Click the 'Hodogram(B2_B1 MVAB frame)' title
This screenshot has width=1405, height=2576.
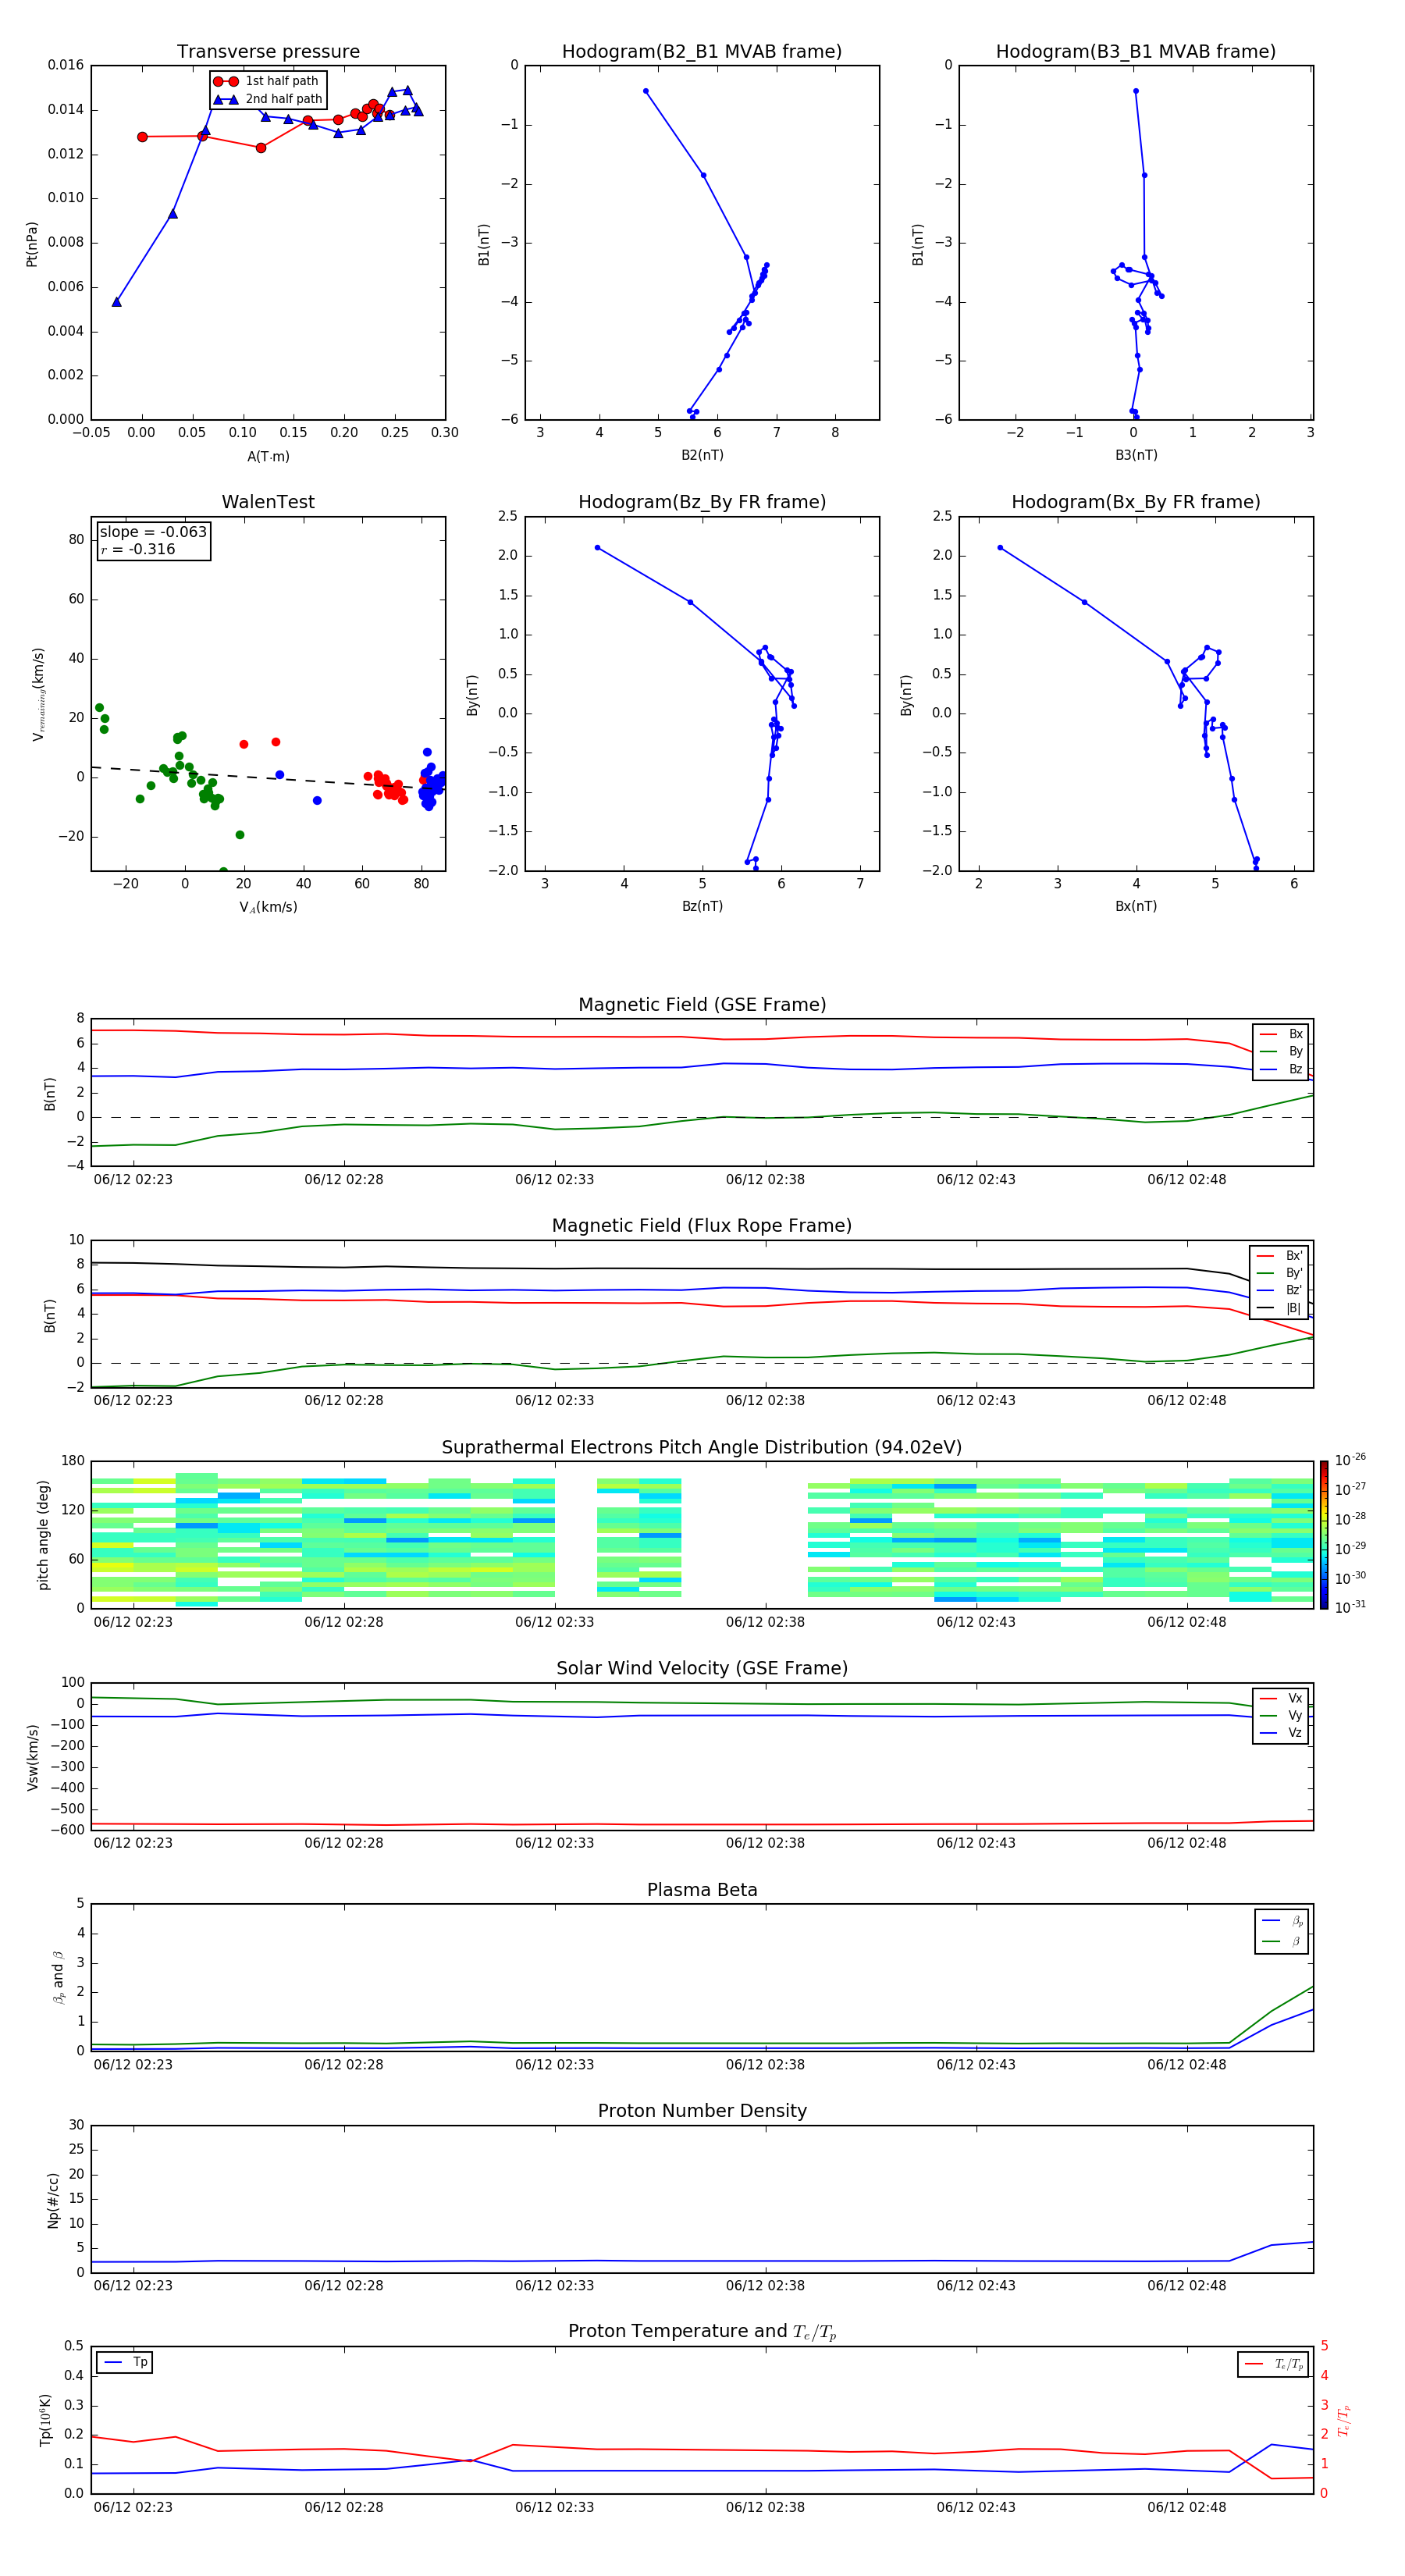click(x=702, y=51)
